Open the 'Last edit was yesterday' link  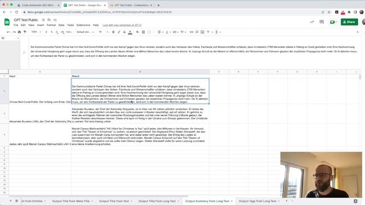tap(122, 25)
